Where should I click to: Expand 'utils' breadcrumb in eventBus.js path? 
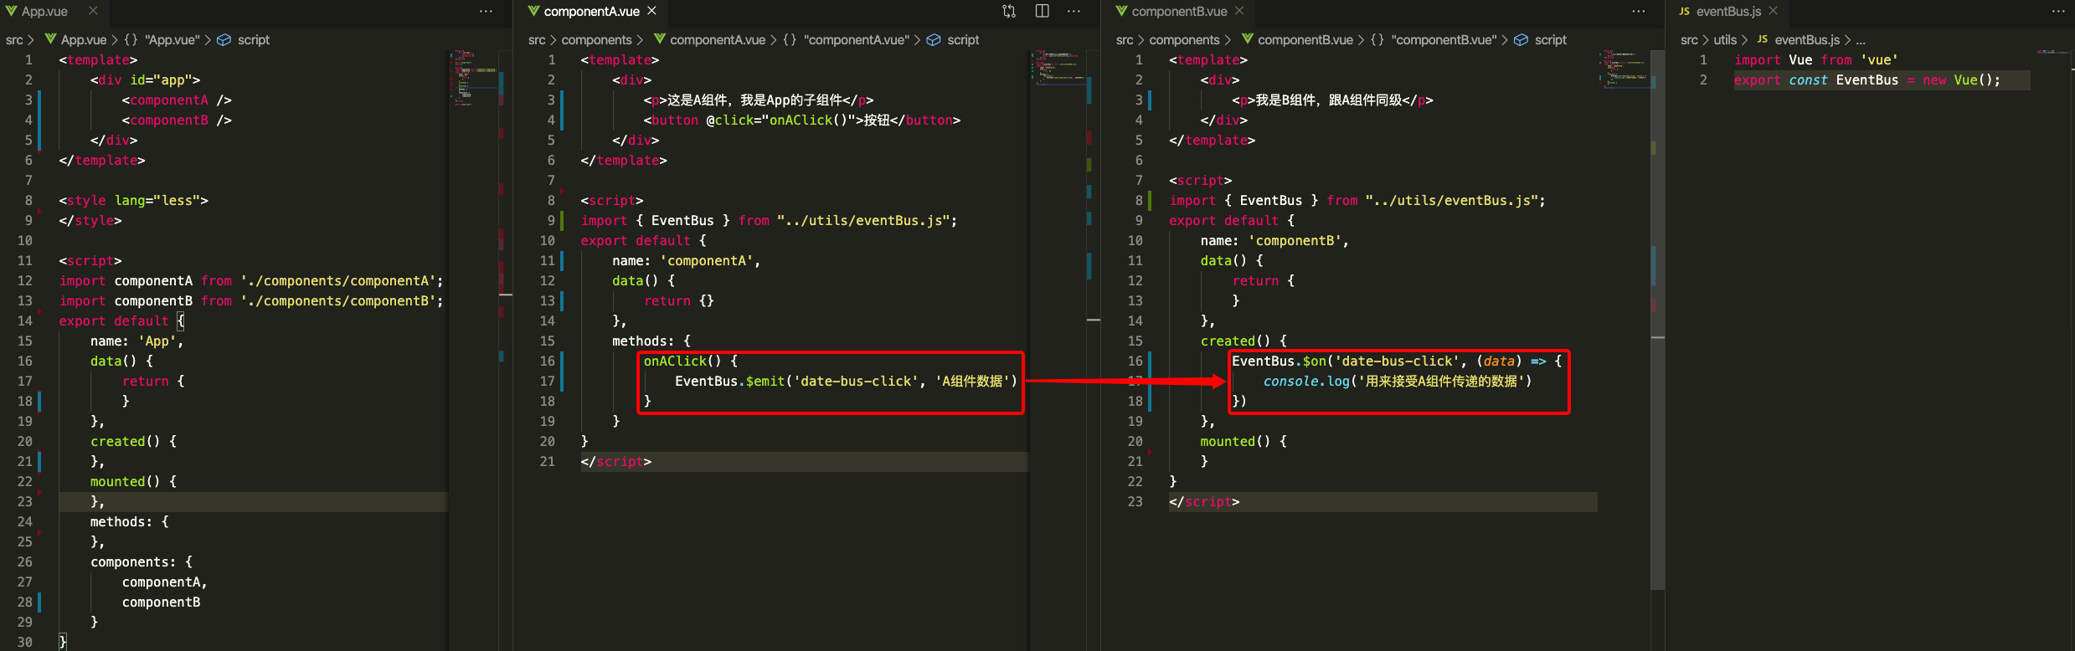pos(1724,39)
